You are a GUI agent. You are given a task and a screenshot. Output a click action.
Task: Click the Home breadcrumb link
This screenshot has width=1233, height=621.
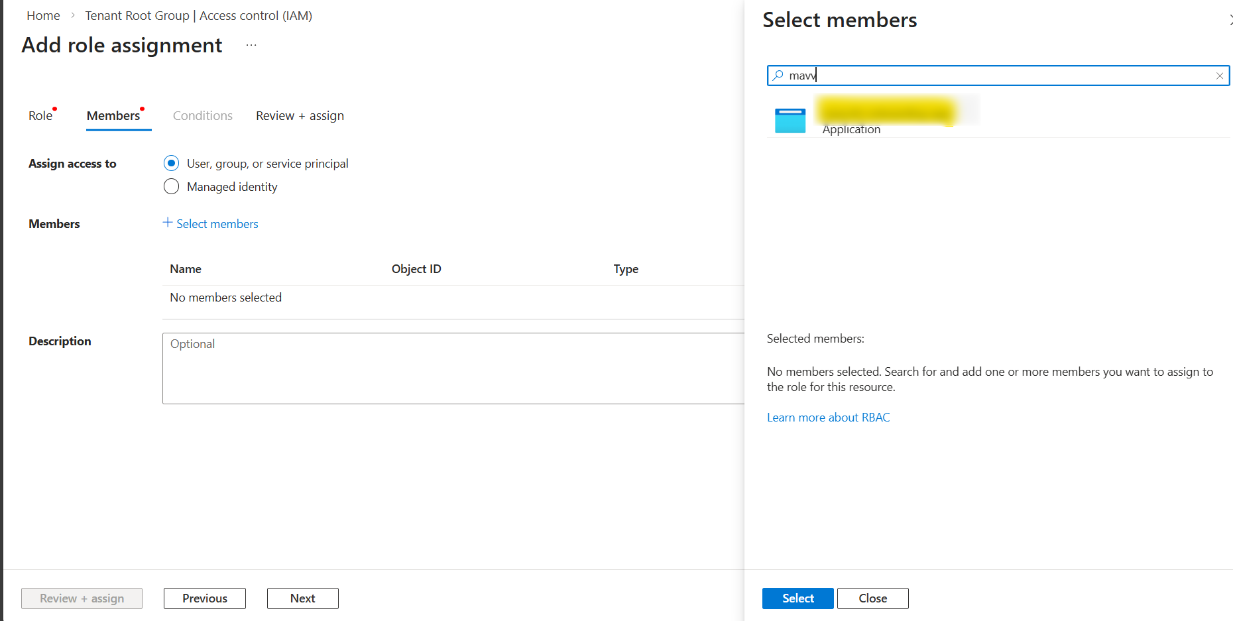coord(43,15)
